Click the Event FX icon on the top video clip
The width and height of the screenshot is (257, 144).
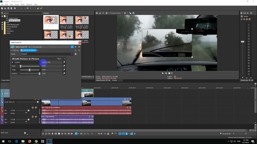click(x=90, y=90)
